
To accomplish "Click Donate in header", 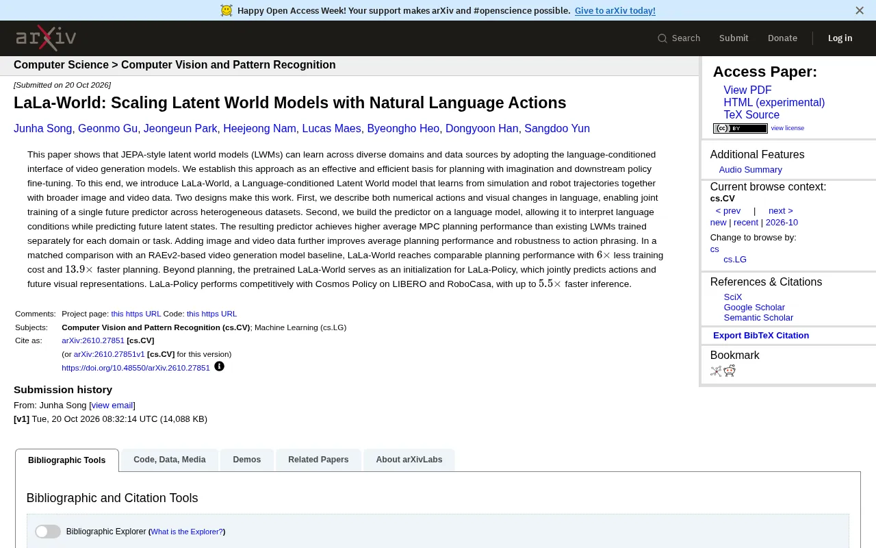I will (782, 38).
